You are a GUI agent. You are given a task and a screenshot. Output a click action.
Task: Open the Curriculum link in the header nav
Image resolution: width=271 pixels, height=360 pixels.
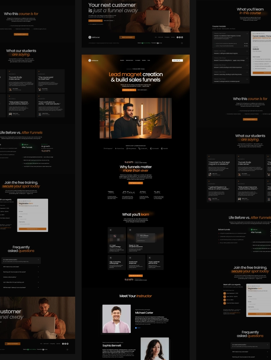pyautogui.click(x=138, y=60)
